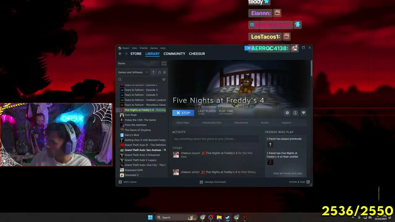The width and height of the screenshot is (395, 222).
Task: Open the Guides link
Action: point(265,123)
